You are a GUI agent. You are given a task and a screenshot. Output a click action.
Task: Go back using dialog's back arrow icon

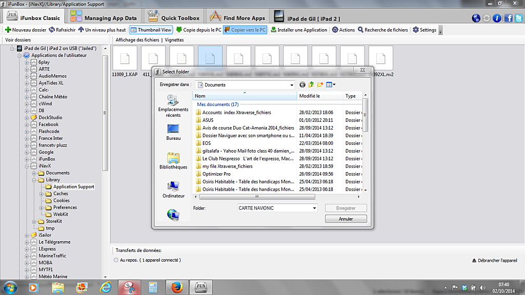coord(302,85)
